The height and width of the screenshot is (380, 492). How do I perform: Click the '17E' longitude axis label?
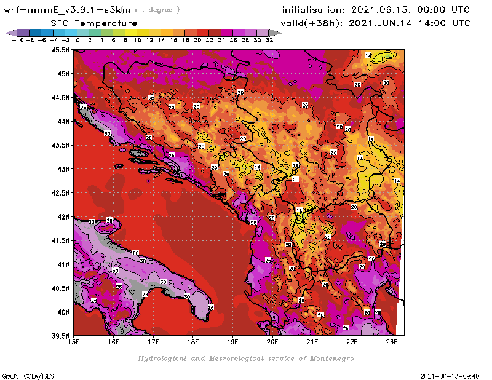[153, 342]
